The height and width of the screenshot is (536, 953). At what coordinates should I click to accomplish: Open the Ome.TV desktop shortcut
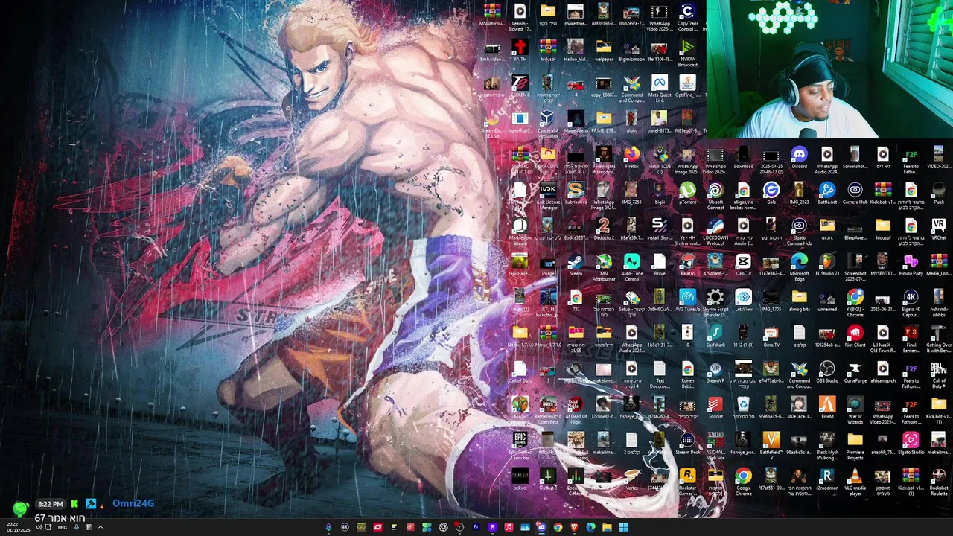tap(771, 337)
